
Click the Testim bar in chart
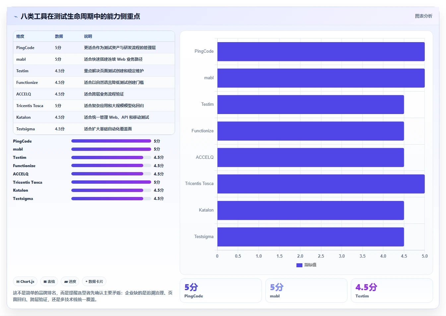click(311, 104)
